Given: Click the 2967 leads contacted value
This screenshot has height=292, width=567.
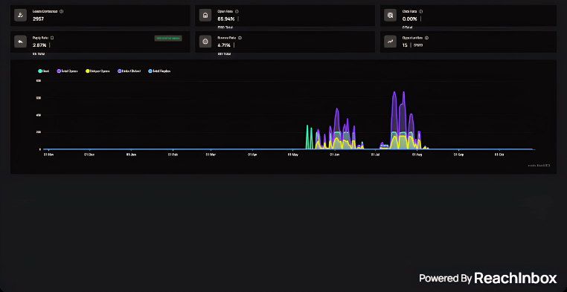Looking at the screenshot, I should [38, 19].
